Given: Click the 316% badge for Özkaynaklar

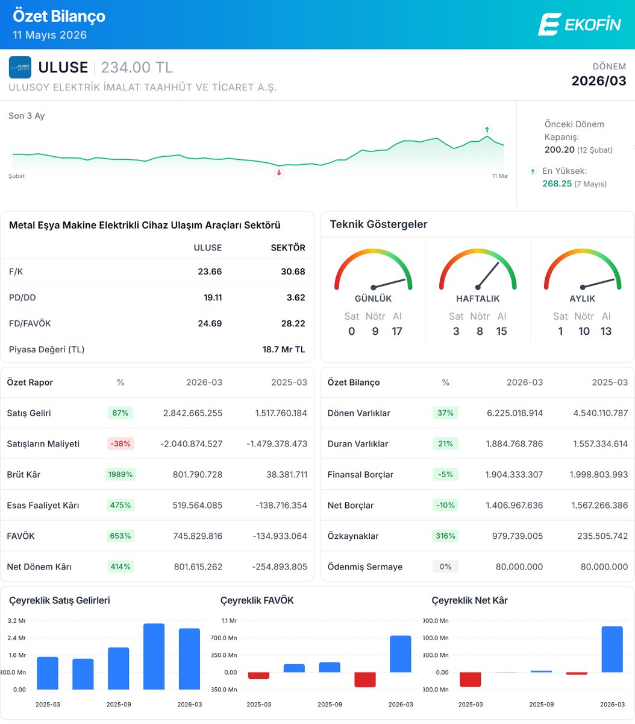Looking at the screenshot, I should click(446, 536).
